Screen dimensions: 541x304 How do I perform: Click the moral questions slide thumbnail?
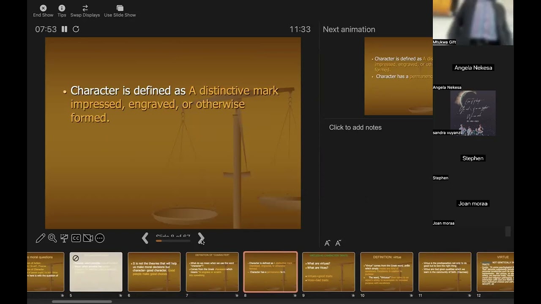pyautogui.click(x=46, y=272)
